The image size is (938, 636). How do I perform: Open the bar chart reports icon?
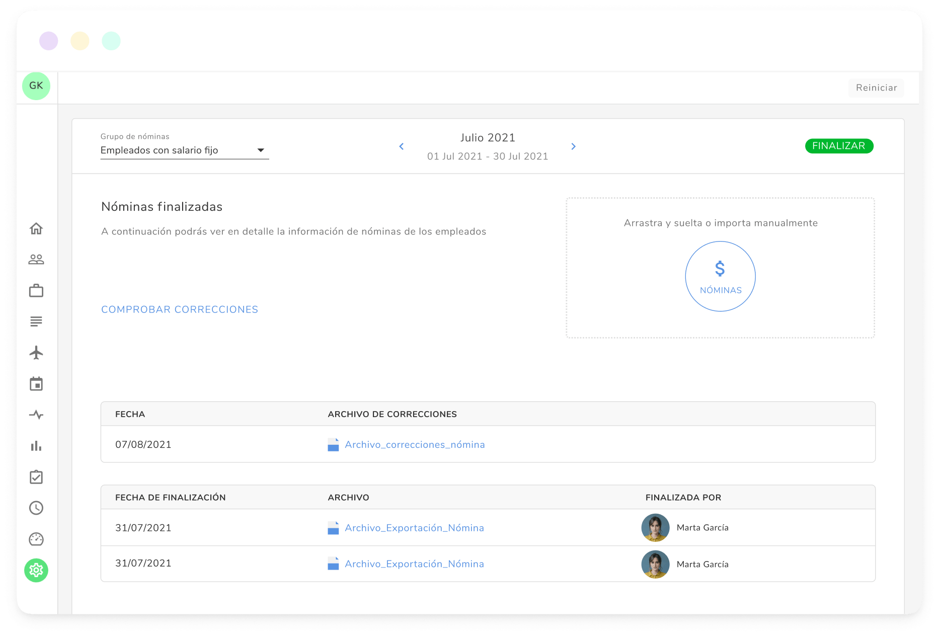[x=36, y=446]
